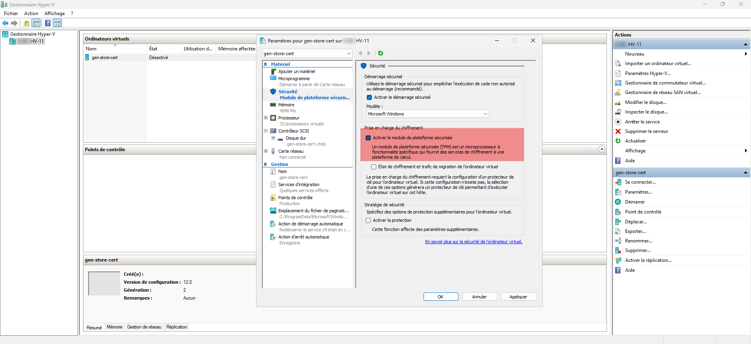This screenshot has height=344, width=751.
Task: Enable the Activer la protection checkbox
Action: pyautogui.click(x=368, y=220)
